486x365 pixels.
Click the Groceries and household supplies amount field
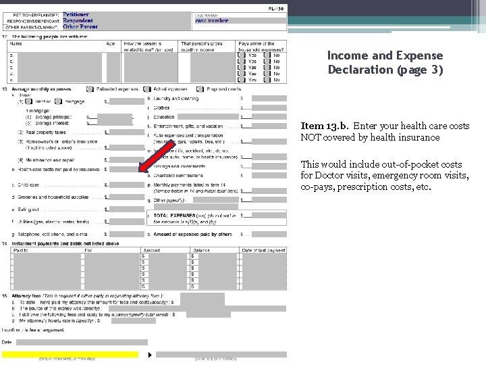(127, 197)
